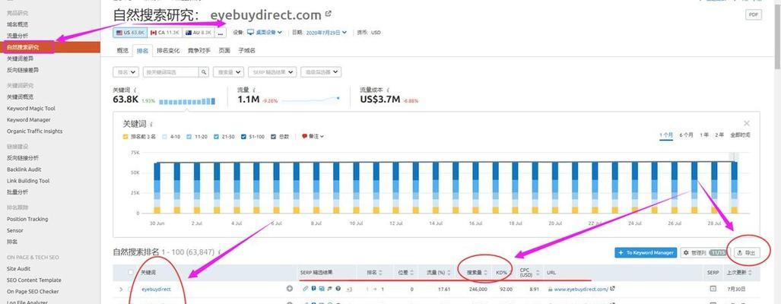Click the US flag database button

pos(130,33)
